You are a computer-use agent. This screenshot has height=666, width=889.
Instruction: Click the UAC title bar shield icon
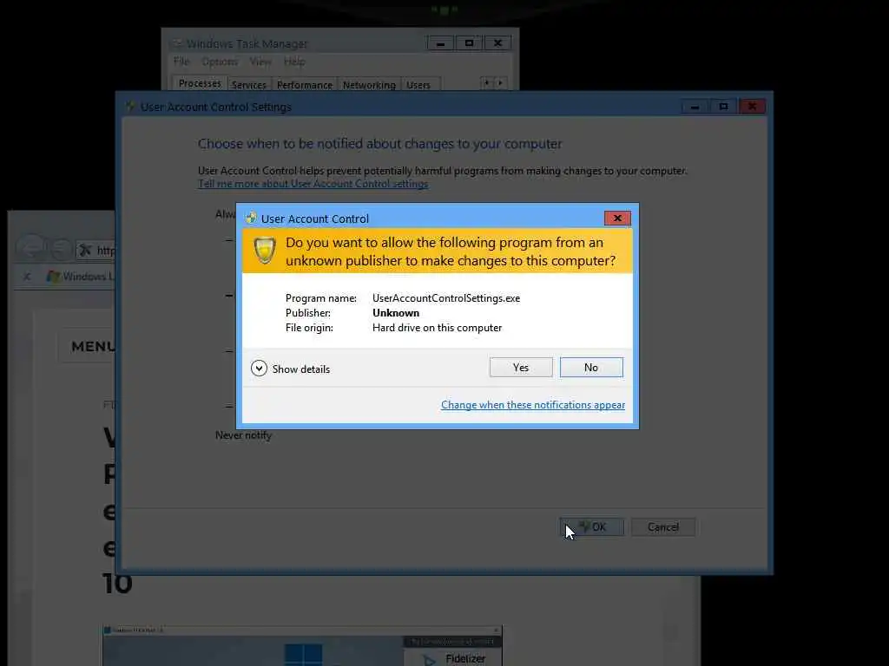click(x=251, y=218)
